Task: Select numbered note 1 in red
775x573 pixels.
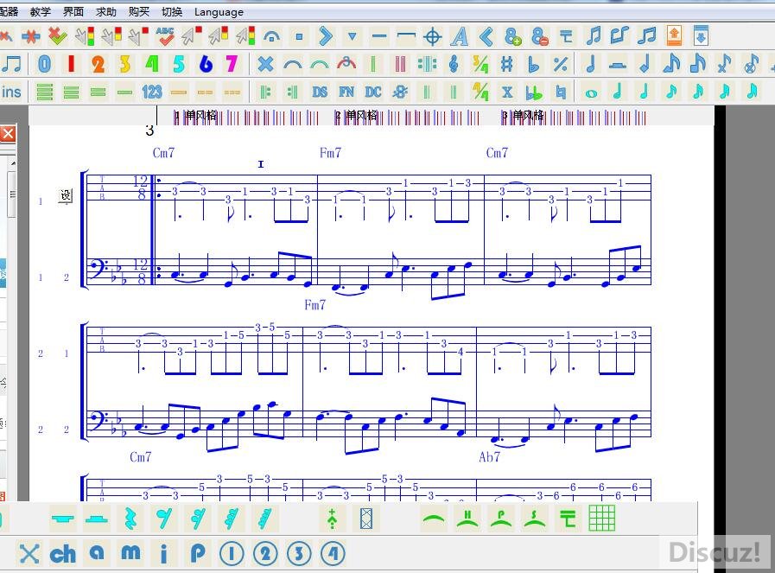Action: pyautogui.click(x=71, y=64)
